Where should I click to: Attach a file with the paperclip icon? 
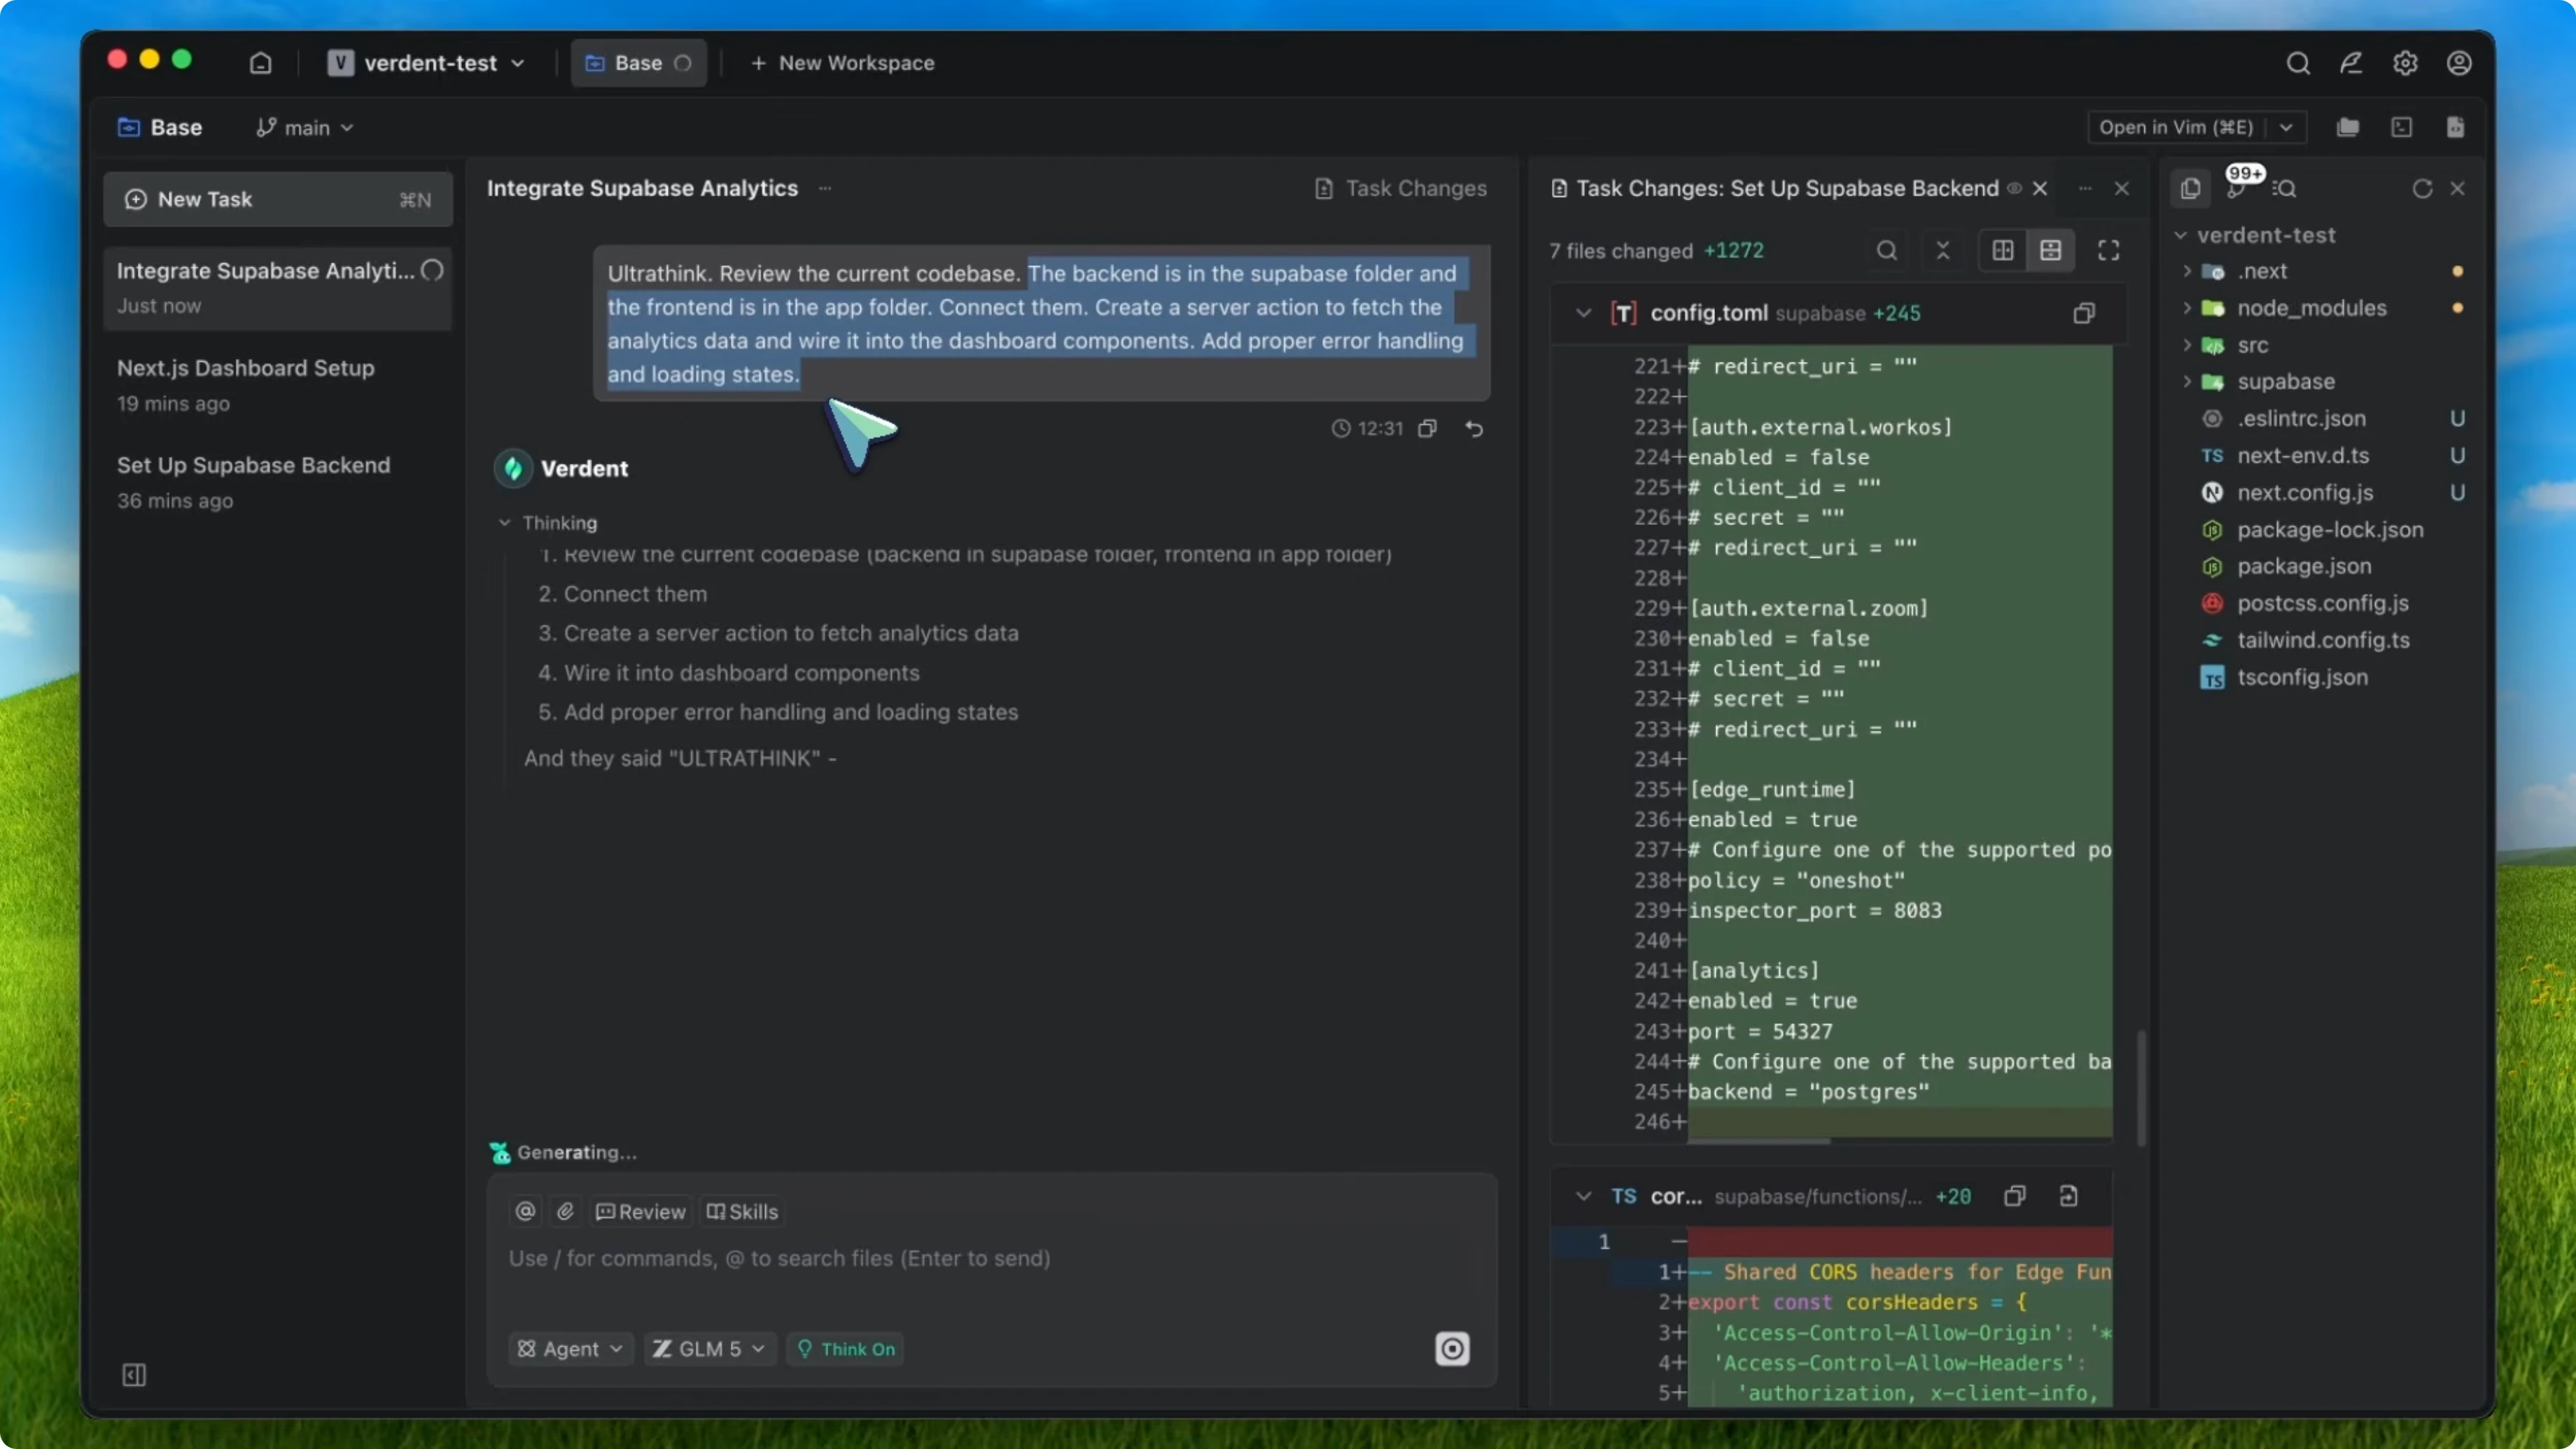tap(565, 1211)
